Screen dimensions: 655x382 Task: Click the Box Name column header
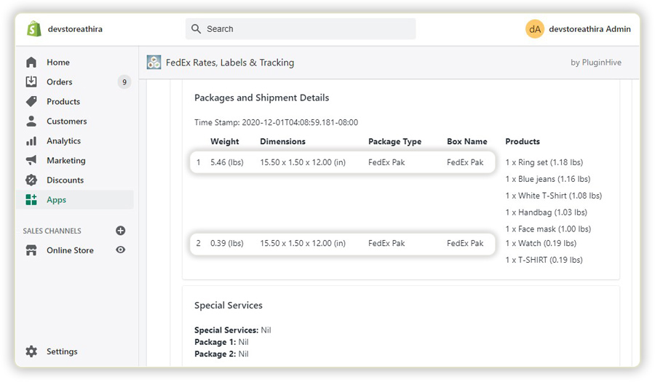coord(467,142)
